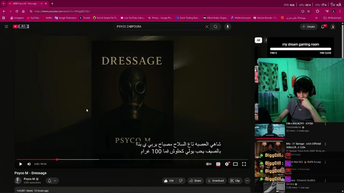Image resolution: width=344 pixels, height=193 pixels.
Task: Open browser media control icon
Action: (x=327, y=11)
